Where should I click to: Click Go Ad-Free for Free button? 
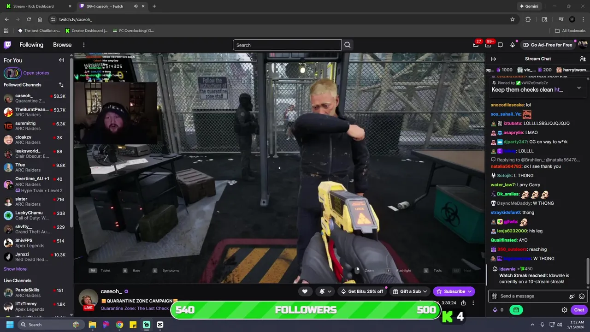[x=548, y=45]
